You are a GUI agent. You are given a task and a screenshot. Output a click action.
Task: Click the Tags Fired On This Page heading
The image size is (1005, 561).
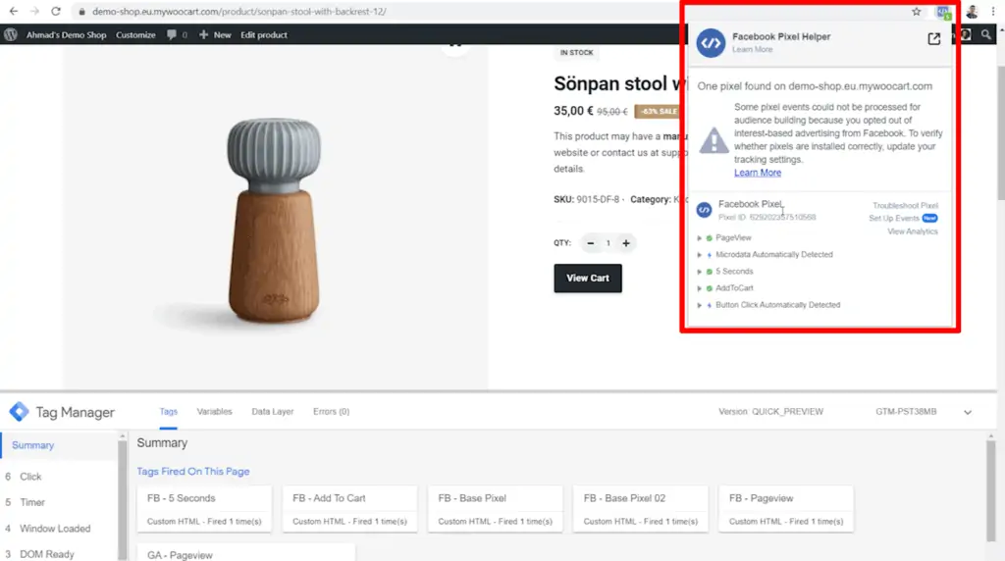coord(193,472)
